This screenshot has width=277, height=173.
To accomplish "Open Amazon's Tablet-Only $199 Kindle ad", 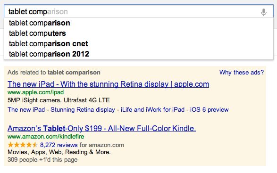I will point(101,129).
